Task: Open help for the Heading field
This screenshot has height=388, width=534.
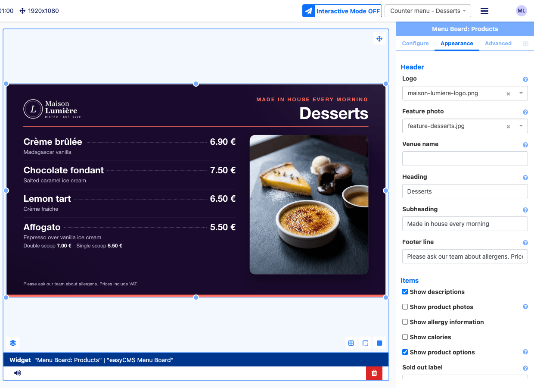Action: tap(525, 178)
